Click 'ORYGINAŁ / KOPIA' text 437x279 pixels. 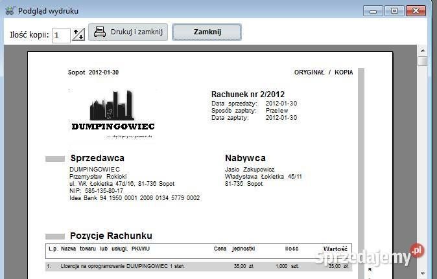pos(324,73)
